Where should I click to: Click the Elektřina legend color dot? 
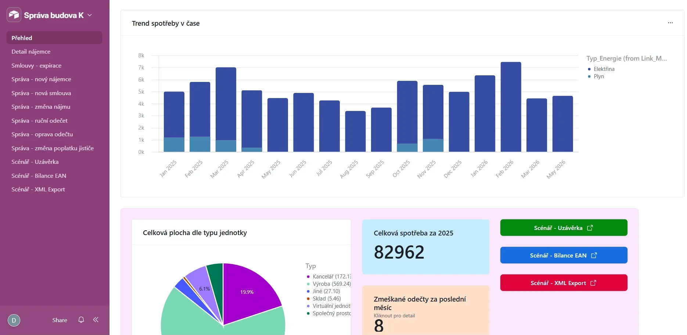pos(589,69)
